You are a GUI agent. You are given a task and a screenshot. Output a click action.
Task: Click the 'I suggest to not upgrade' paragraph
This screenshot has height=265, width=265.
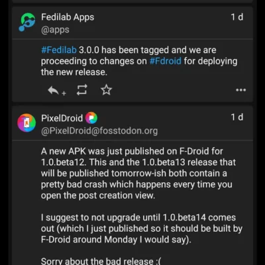(142, 229)
